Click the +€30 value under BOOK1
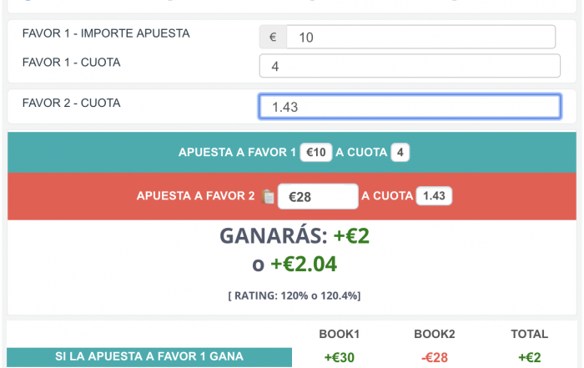 tap(339, 357)
